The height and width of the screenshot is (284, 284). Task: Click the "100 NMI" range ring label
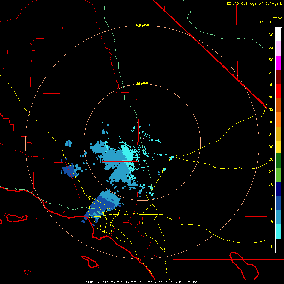click(142, 25)
